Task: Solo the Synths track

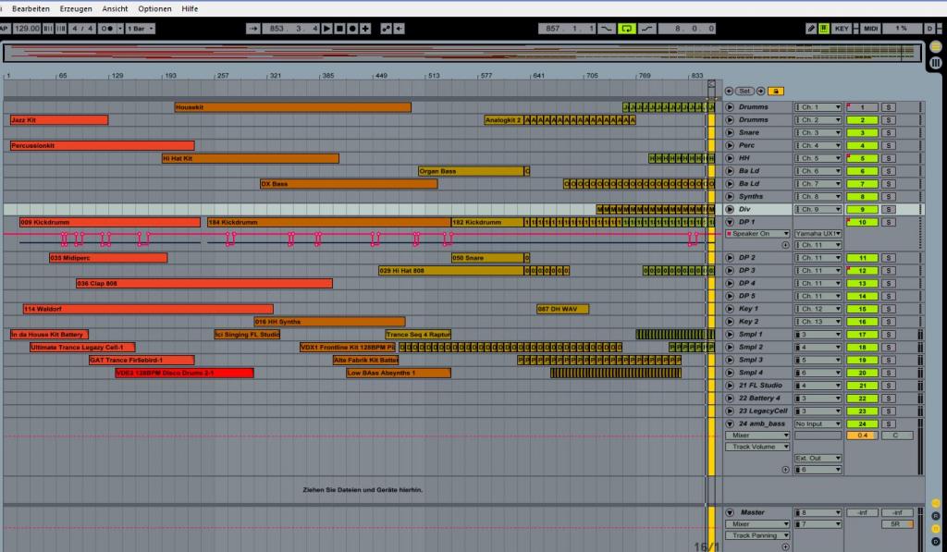Action: (x=888, y=197)
